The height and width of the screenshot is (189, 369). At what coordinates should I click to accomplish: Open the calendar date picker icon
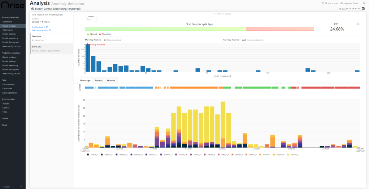click(363, 9)
